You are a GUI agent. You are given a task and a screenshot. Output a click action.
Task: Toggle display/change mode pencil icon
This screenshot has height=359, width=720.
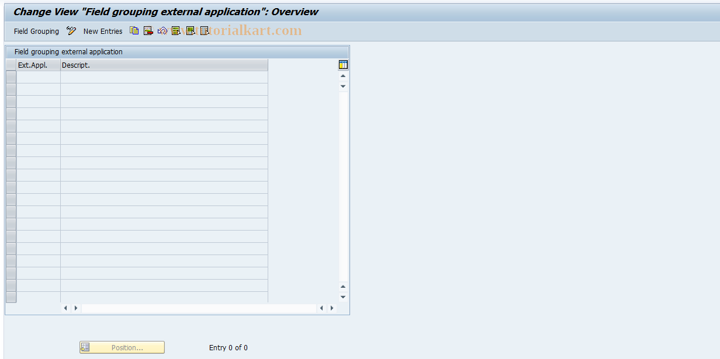[71, 31]
